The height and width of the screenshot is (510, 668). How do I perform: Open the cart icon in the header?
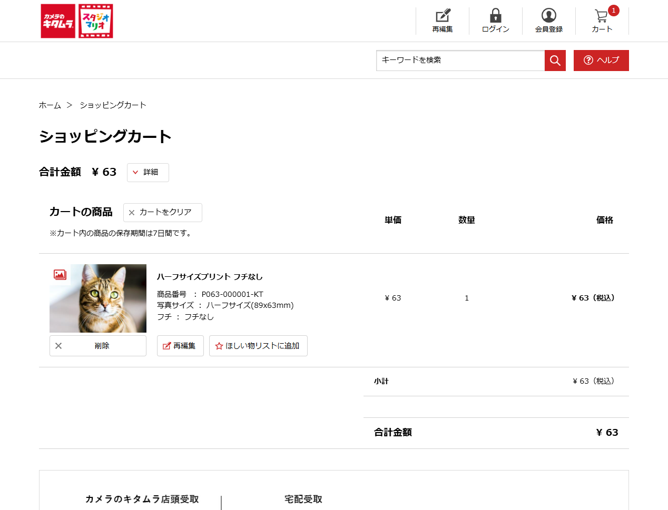pyautogui.click(x=601, y=17)
